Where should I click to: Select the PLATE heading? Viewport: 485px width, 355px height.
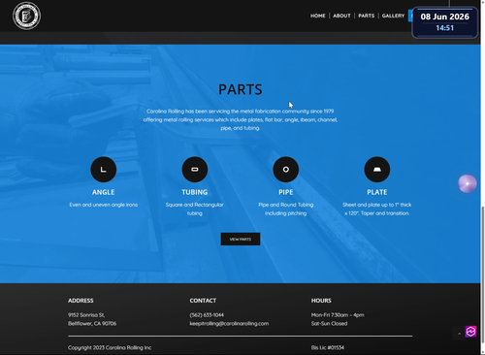[x=377, y=192]
